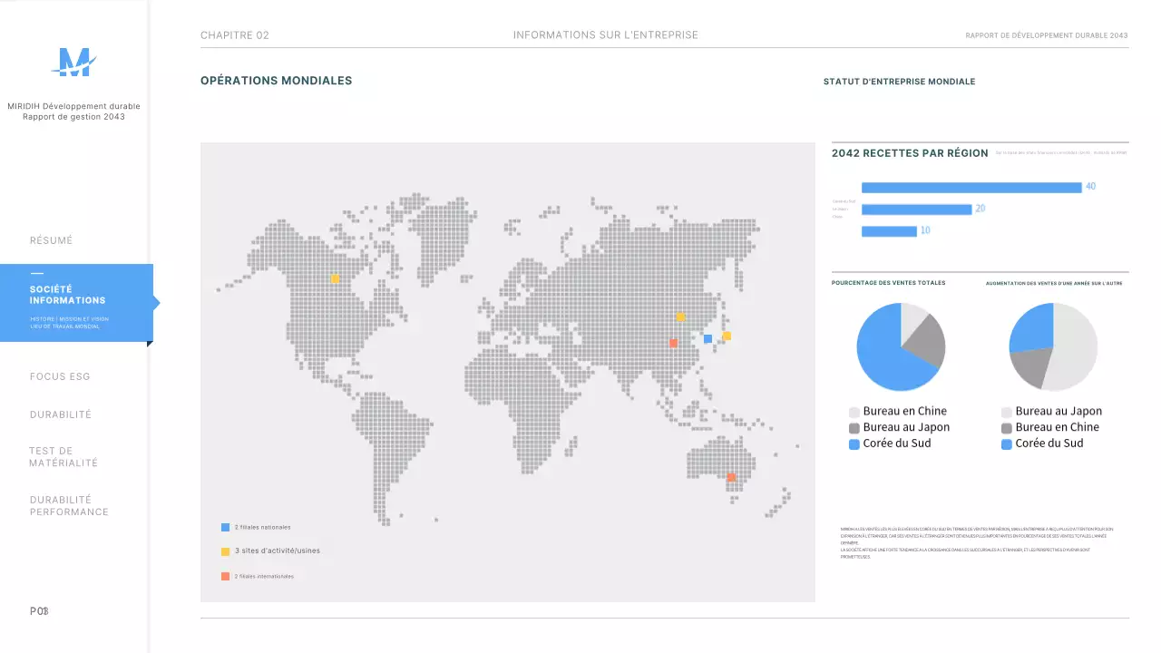Open the Résumé section
The image size is (1161, 653).
pos(51,240)
